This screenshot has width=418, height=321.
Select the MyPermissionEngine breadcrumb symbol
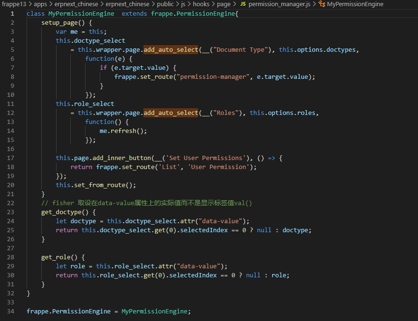pyautogui.click(x=355, y=4)
